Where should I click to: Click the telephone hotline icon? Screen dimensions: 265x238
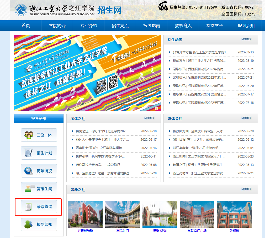tap(163, 6)
